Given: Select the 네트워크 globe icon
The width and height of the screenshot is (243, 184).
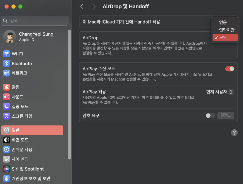Looking at the screenshot, I should [x=7, y=73].
